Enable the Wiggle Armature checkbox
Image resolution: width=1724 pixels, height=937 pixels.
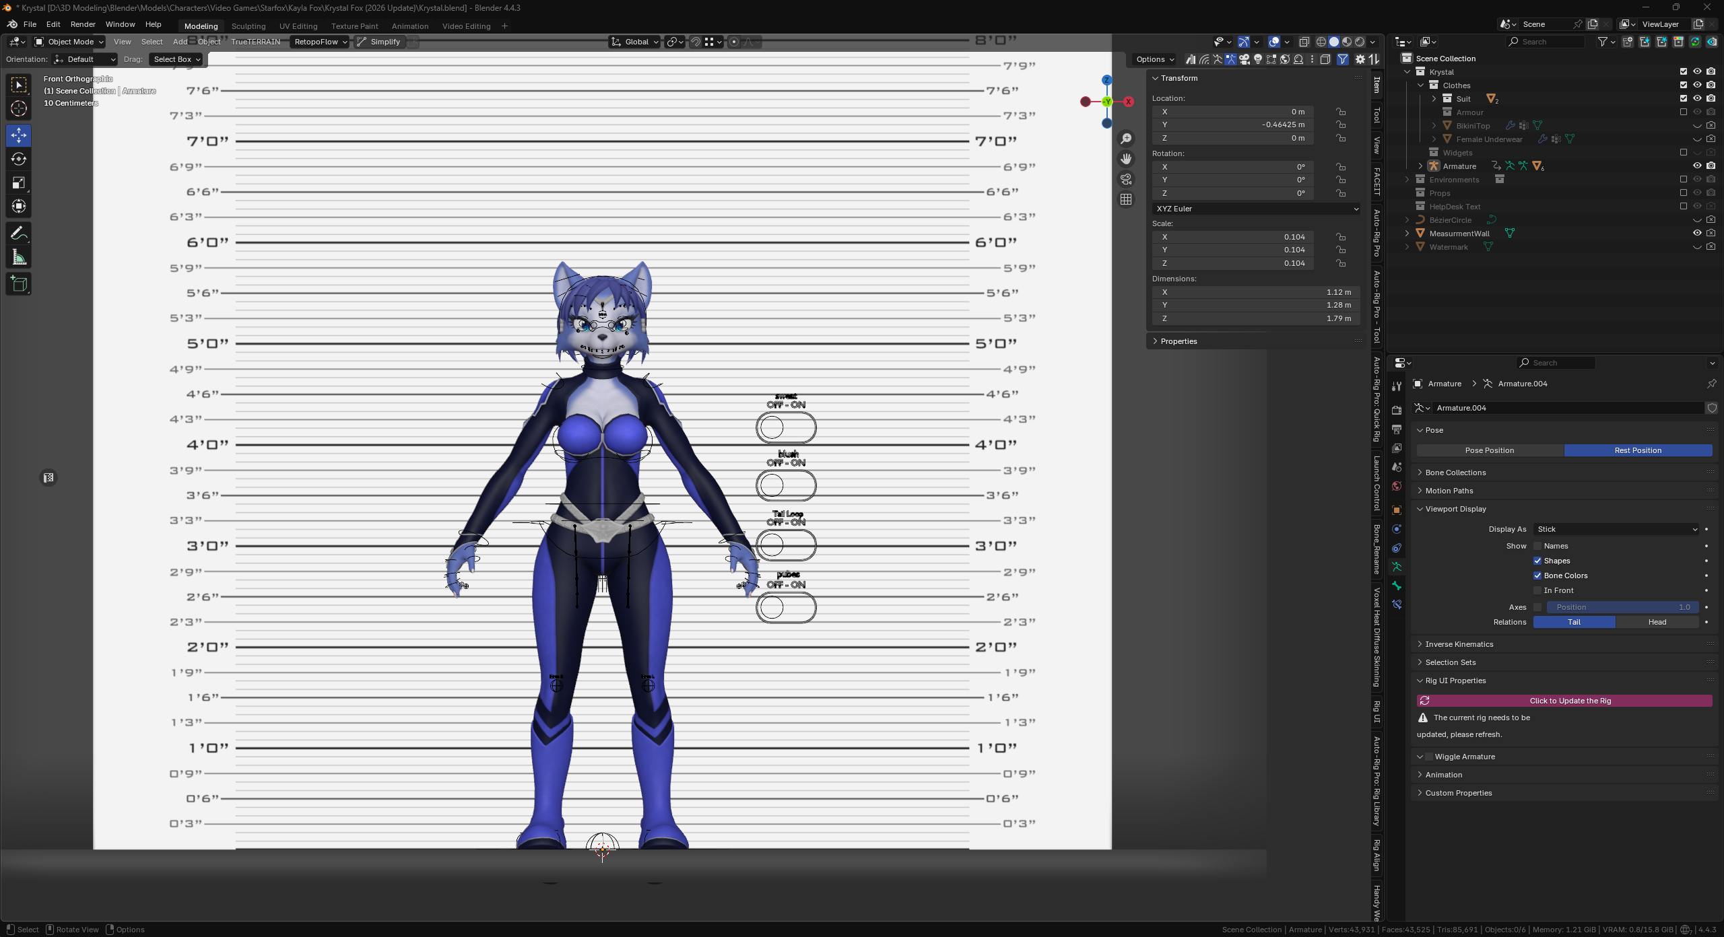click(x=1429, y=757)
